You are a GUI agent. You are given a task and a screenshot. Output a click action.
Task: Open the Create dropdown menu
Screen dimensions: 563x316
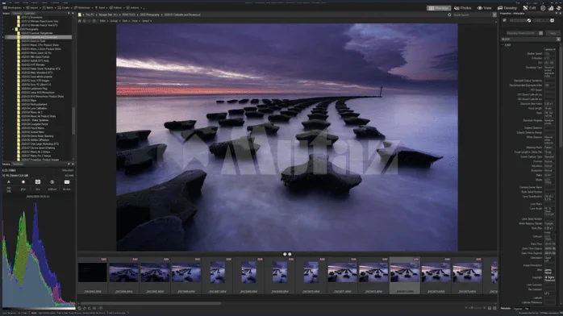(x=65, y=7)
